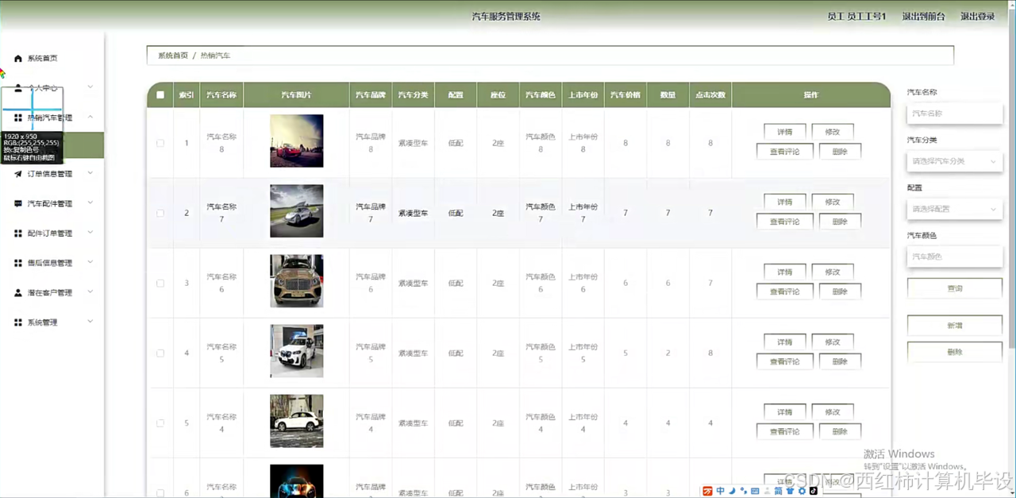Click the person icon beside 潜在客户管理
The image size is (1016, 498).
coord(18,292)
